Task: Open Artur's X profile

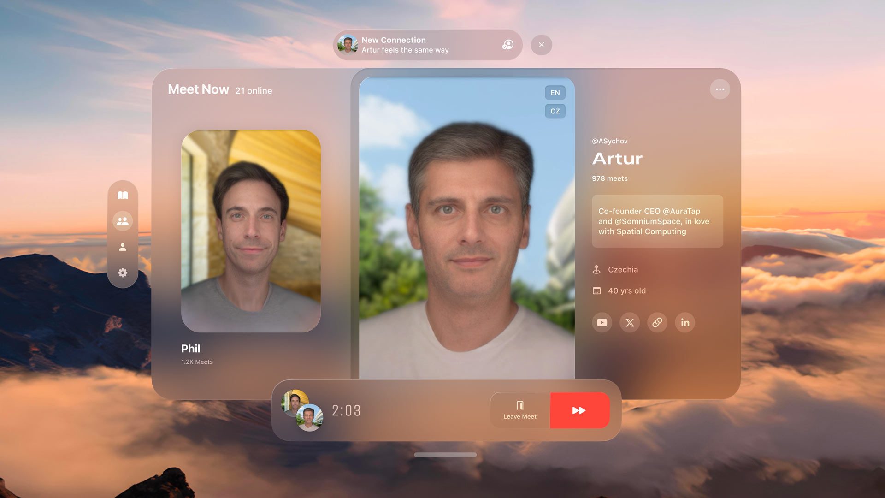Action: point(630,322)
